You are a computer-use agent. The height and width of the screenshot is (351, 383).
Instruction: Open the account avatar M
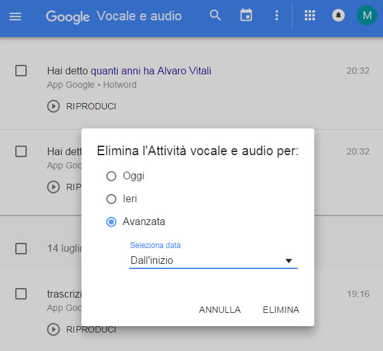[x=367, y=15]
